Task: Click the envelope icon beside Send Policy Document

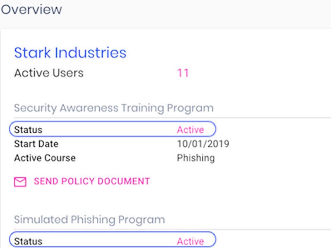Action: coord(20,182)
